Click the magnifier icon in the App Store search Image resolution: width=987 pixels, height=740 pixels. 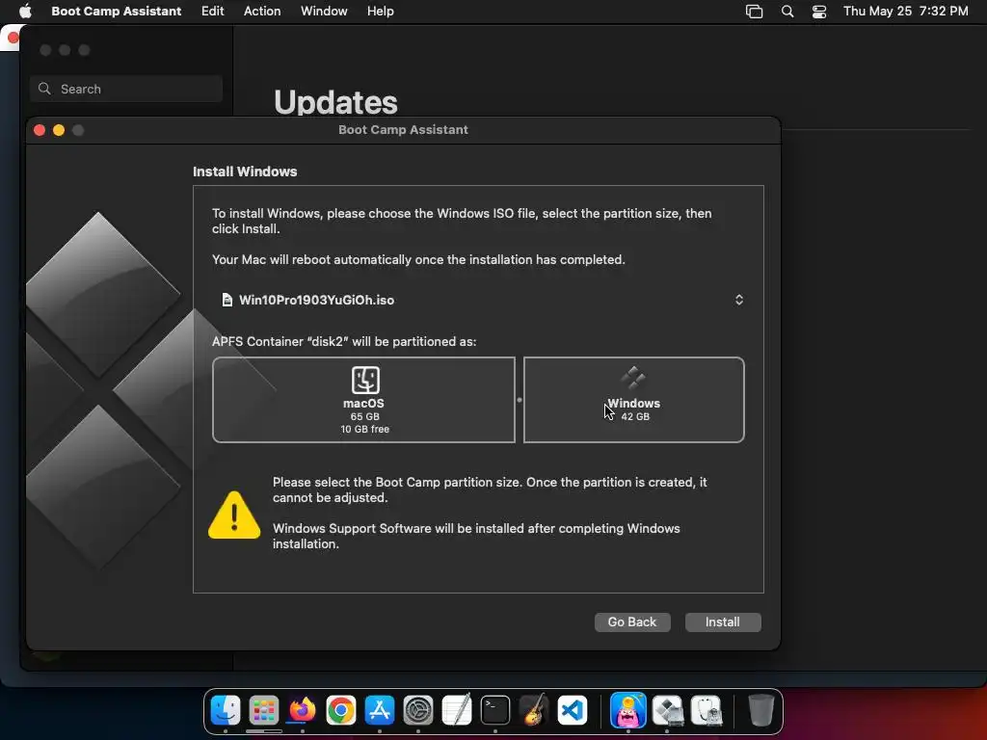pos(44,89)
